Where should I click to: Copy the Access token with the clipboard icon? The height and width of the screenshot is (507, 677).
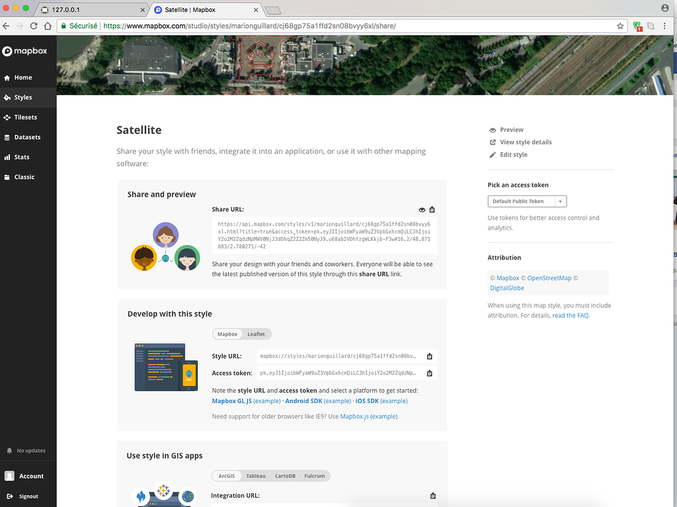click(429, 373)
